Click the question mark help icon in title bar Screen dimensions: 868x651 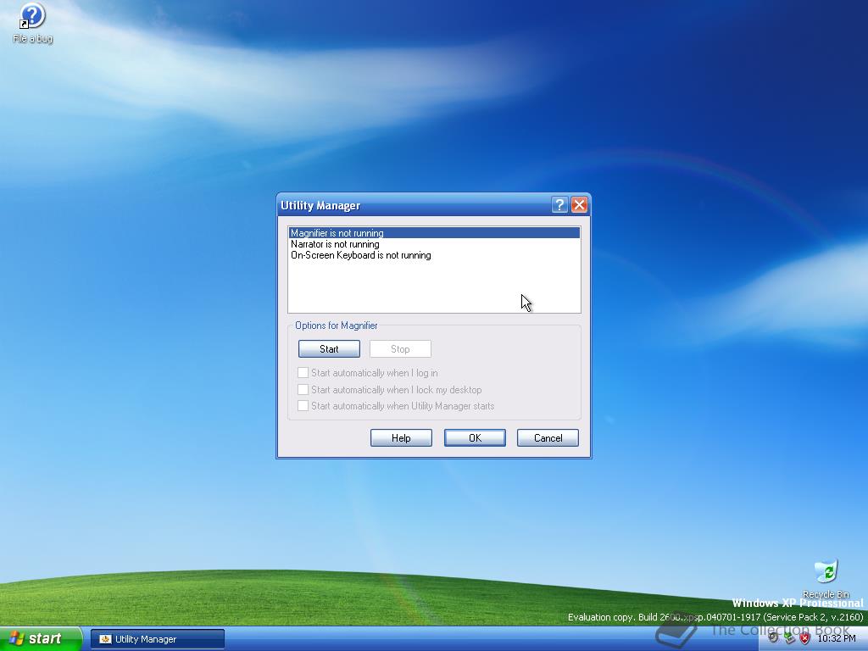(x=559, y=205)
